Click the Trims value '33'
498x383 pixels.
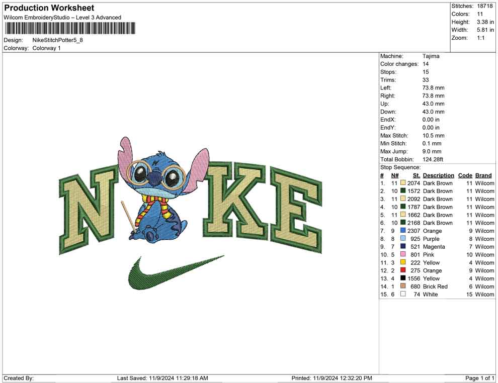pos(425,80)
